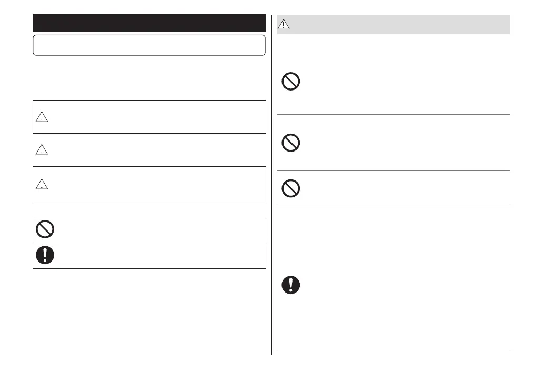Click the second row of the warning triangle table
This screenshot has height=382, width=543.
(x=158, y=150)
